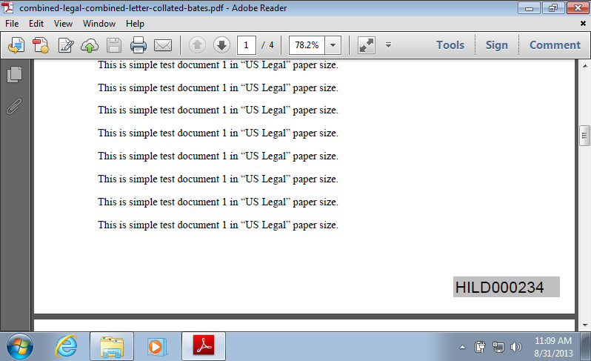Open the toolbar customize dropdown arrow

click(388, 45)
